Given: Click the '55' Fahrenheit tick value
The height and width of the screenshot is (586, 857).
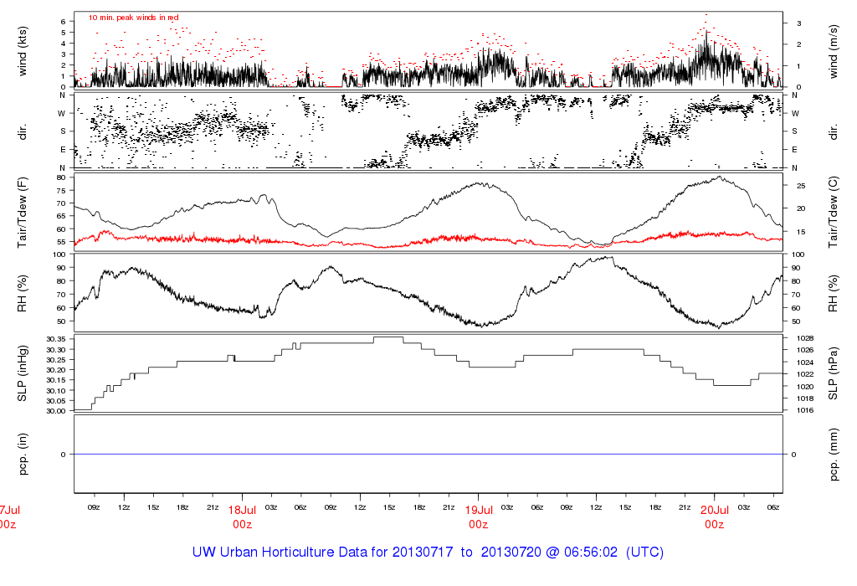Looking at the screenshot, I should 61,242.
